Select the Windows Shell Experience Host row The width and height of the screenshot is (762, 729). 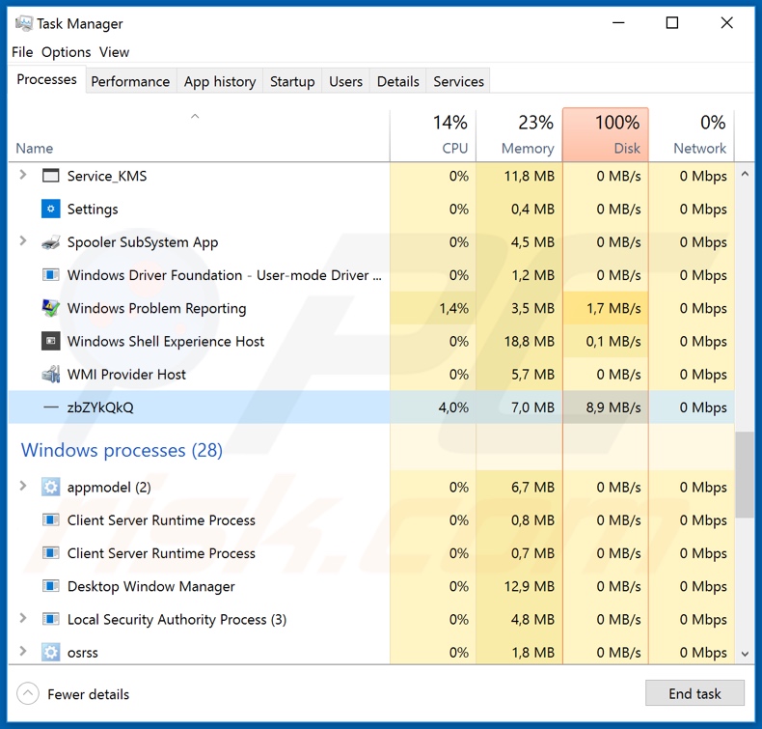[371, 341]
